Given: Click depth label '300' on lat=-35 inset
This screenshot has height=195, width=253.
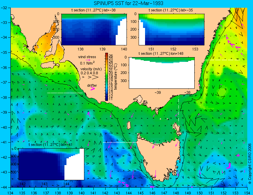Looking at the screenshot, I should coord(133,37).
